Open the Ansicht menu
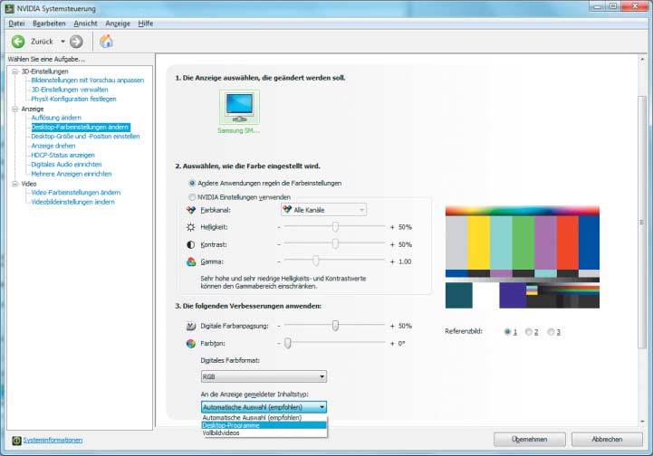This screenshot has height=456, width=653. pyautogui.click(x=85, y=24)
